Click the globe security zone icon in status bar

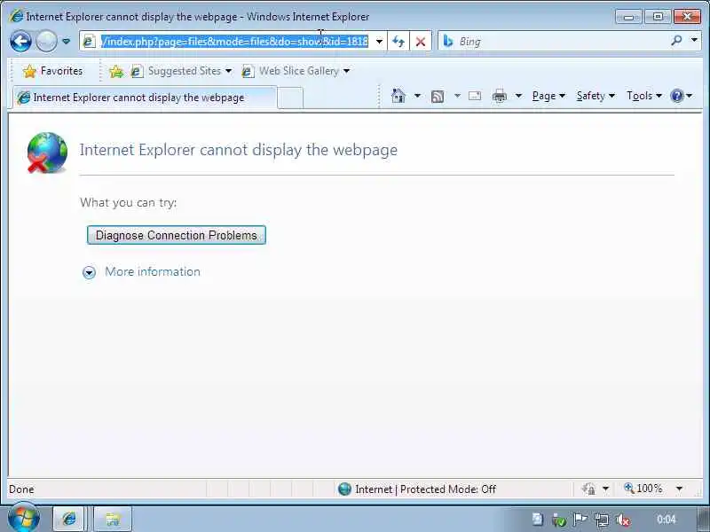[344, 489]
